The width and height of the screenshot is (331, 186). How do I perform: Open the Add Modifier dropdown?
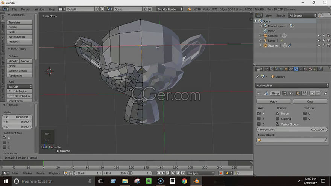click(292, 85)
